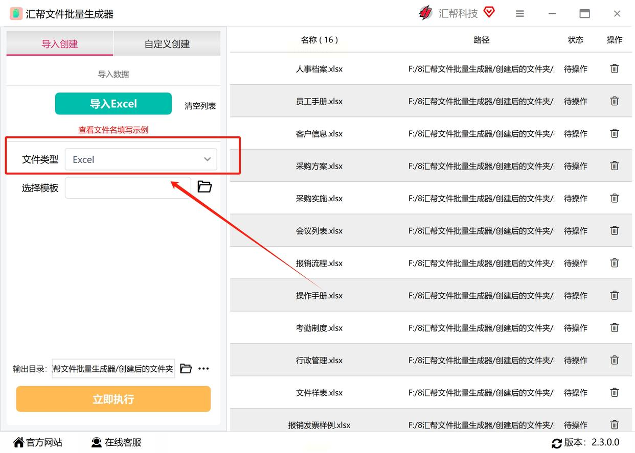Open the hamburger menu in title bar
This screenshot has width=635, height=453.
click(x=520, y=14)
